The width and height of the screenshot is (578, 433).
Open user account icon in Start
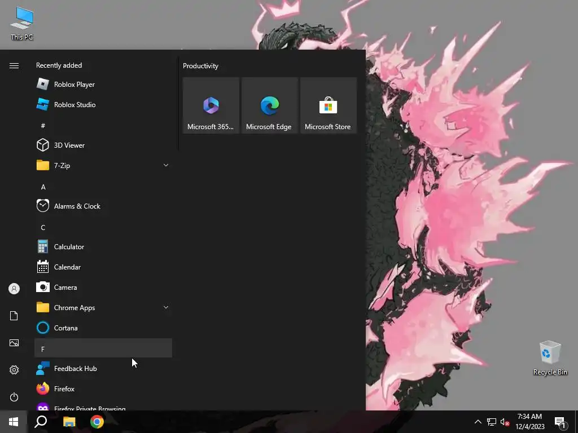(14, 289)
